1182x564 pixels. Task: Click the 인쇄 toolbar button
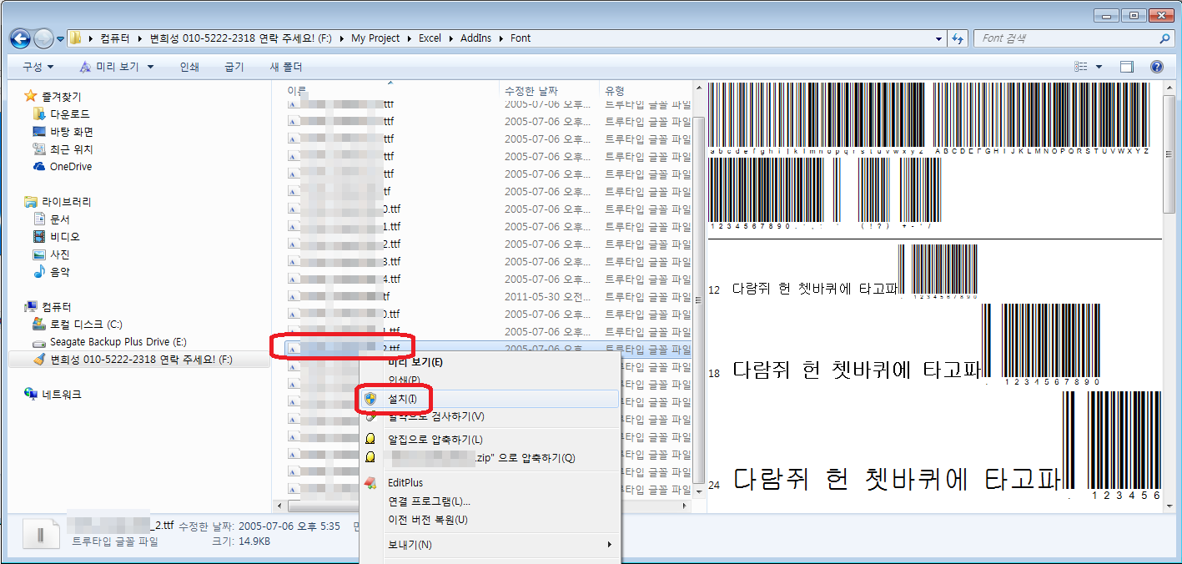pos(189,67)
